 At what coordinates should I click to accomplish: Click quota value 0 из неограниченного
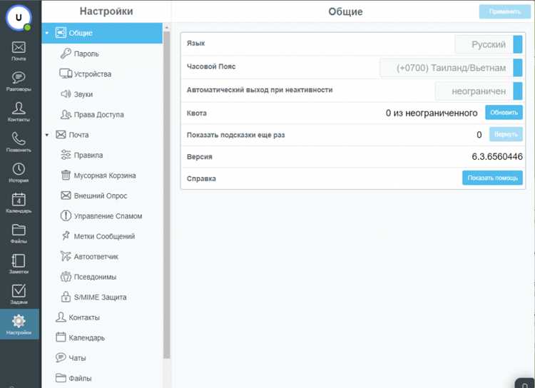point(432,113)
